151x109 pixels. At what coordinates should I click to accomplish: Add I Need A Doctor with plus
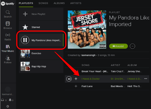76,79
